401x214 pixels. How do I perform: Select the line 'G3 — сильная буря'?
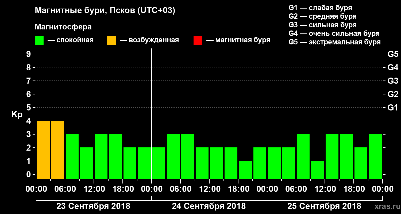[322, 25]
